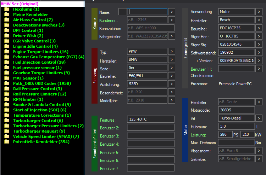Select the Gearbox Torque Limiters (9) entry
The width and height of the screenshot is (266, 175).
pyautogui.click(x=41, y=73)
